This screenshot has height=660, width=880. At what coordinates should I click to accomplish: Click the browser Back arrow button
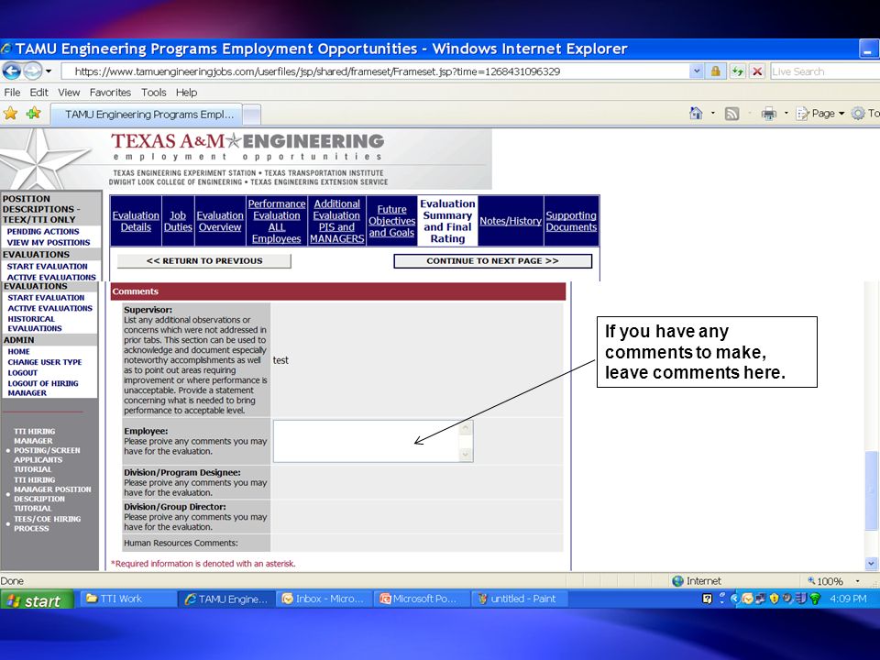point(12,71)
